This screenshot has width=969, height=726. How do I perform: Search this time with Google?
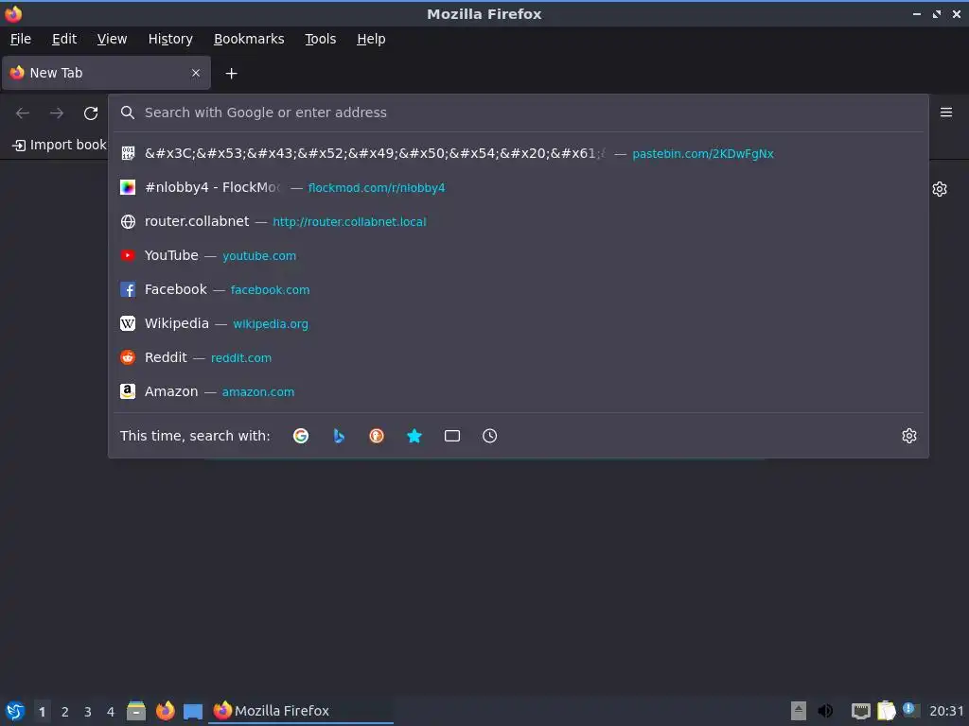click(x=301, y=436)
